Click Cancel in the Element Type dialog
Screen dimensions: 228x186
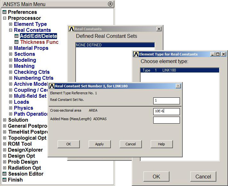pos(203,177)
